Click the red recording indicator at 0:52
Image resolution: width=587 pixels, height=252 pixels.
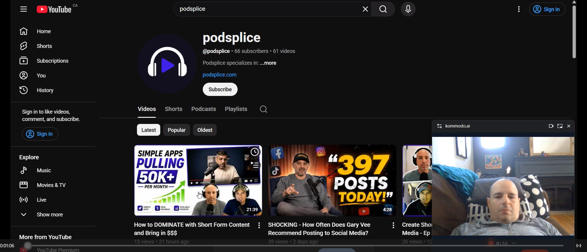491,243
